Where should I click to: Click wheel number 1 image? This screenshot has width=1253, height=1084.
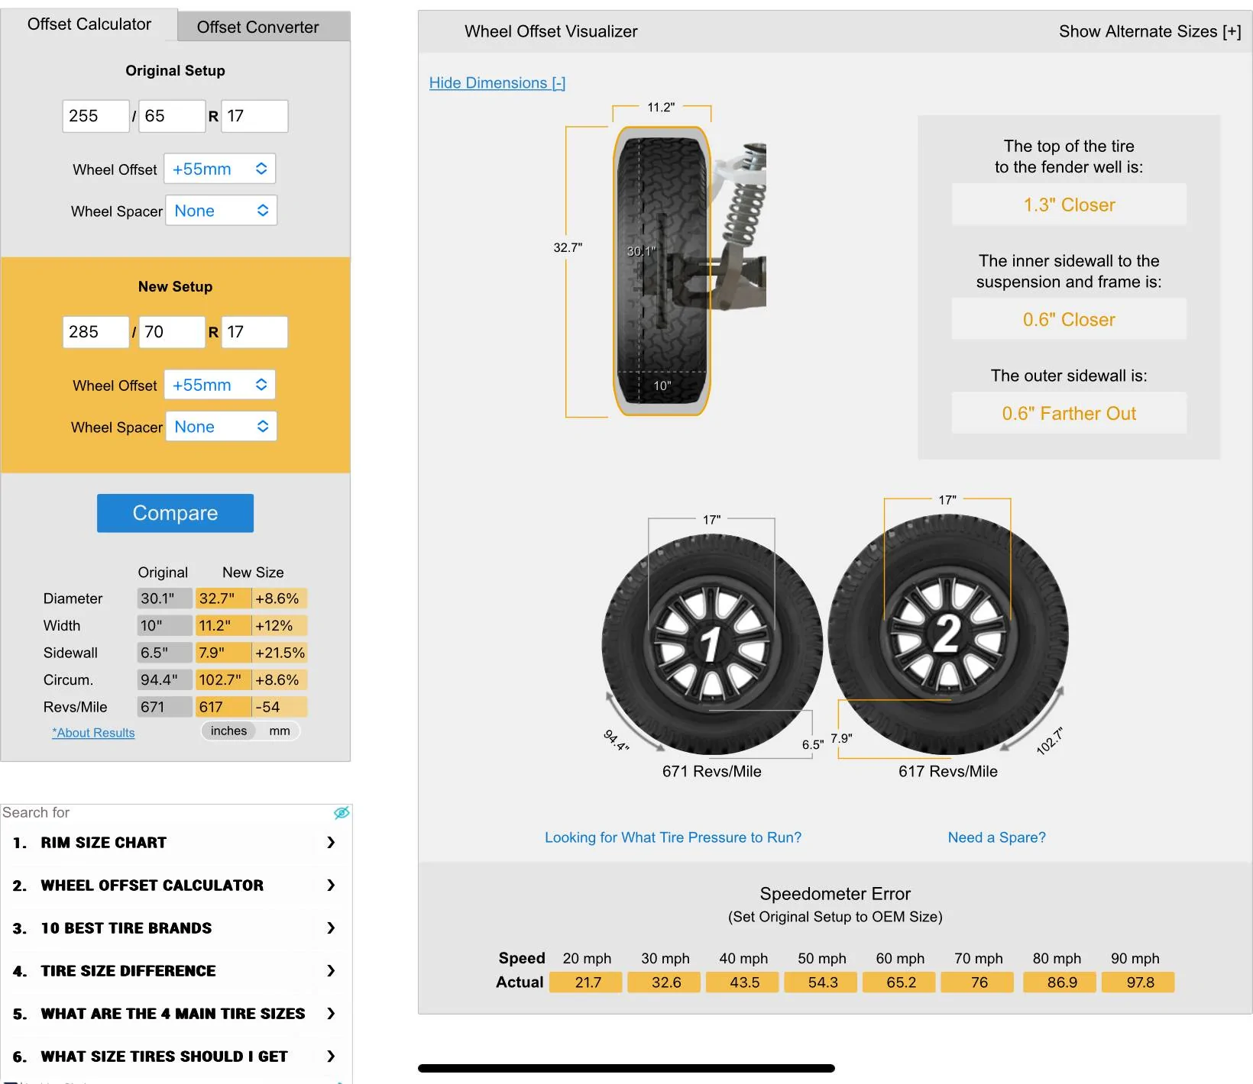[711, 644]
